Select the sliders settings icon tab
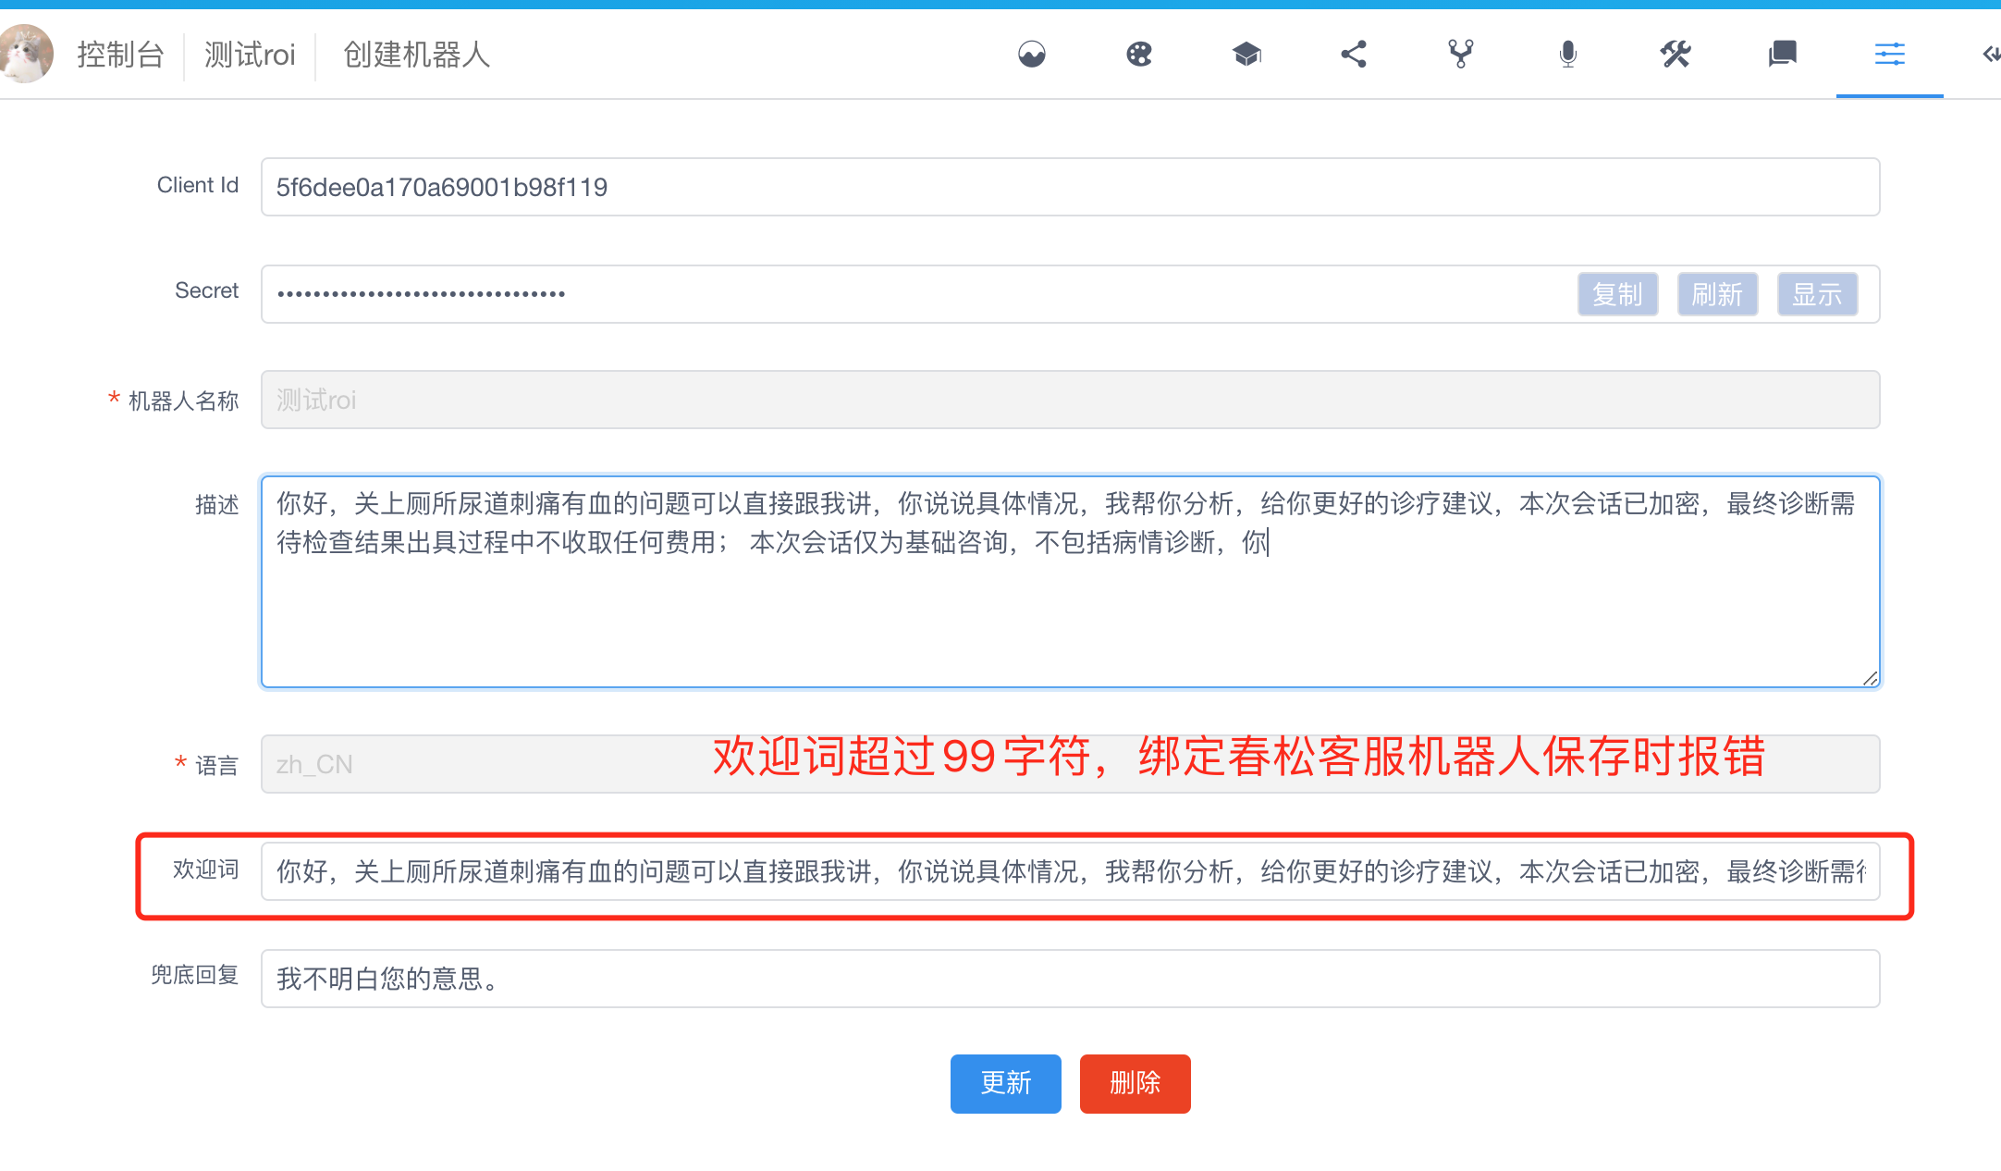2001x1171 pixels. click(1890, 55)
